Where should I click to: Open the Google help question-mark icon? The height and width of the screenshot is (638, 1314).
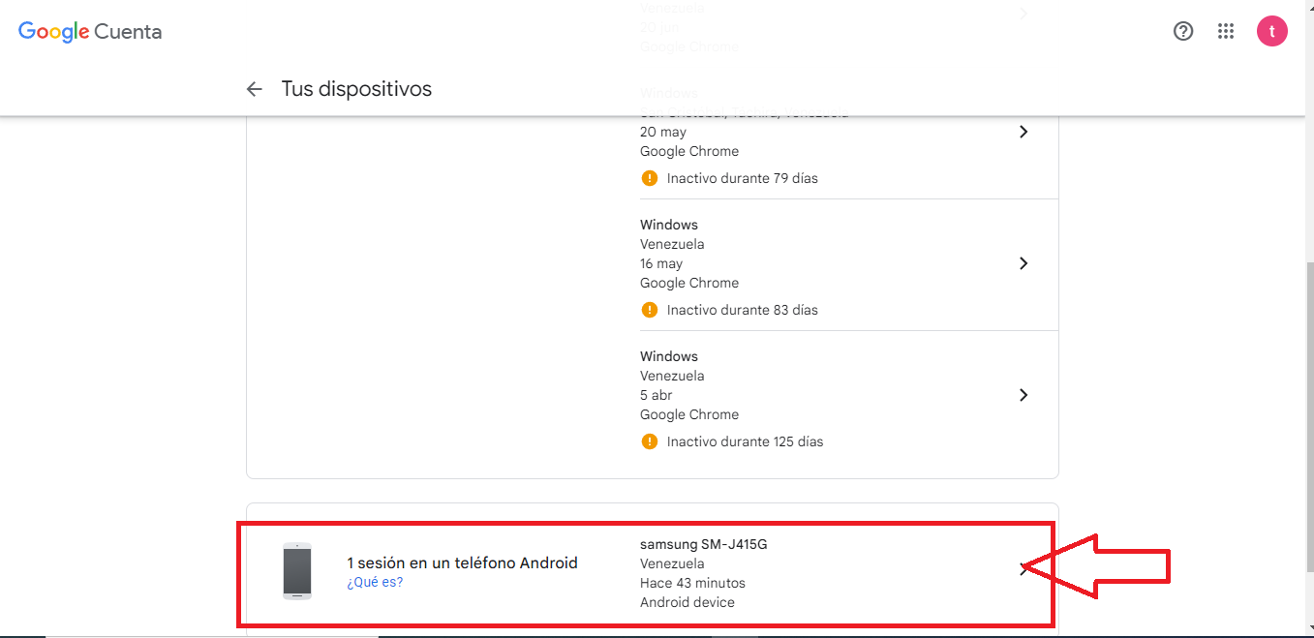[x=1183, y=31]
